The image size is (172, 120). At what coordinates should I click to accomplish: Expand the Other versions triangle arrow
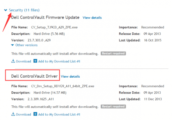[13, 45]
